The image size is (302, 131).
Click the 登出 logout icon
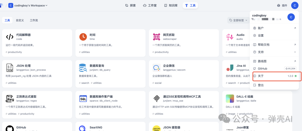coord(255,85)
